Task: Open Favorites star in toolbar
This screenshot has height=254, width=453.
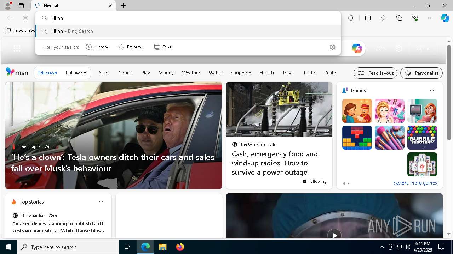Action: pyautogui.click(x=384, y=18)
